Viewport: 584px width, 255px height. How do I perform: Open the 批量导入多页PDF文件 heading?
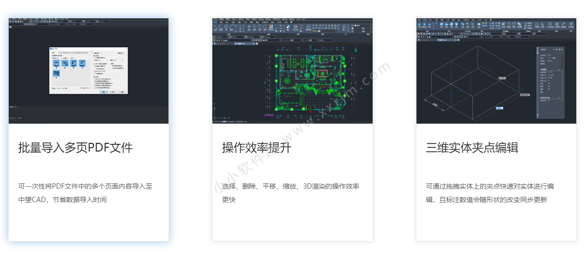(76, 148)
